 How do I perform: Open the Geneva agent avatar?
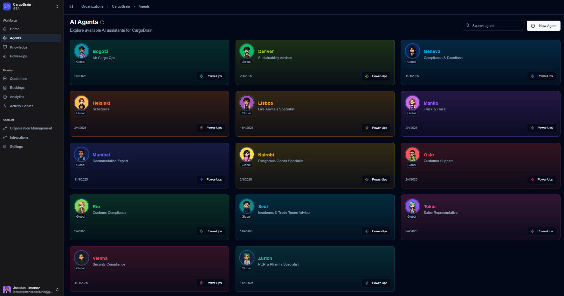coord(412,51)
